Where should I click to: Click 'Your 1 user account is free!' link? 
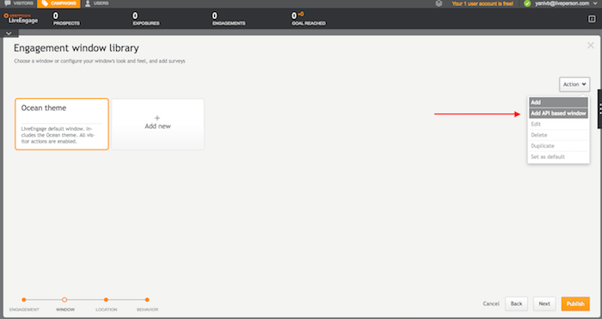pyautogui.click(x=482, y=3)
